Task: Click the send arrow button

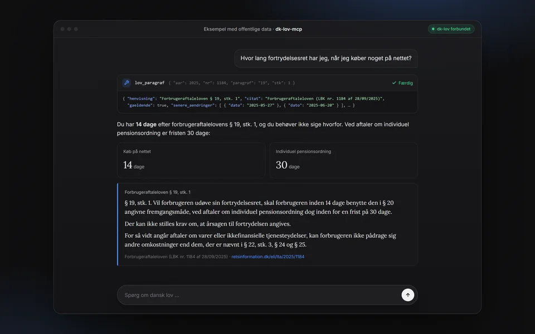Action: pyautogui.click(x=408, y=295)
